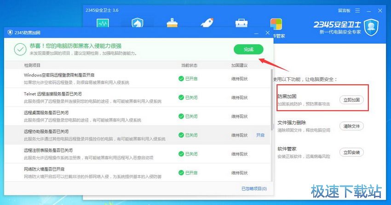Screen dimensions: 391x205
Task: Click the 当前状态 column header
Action: (189, 65)
